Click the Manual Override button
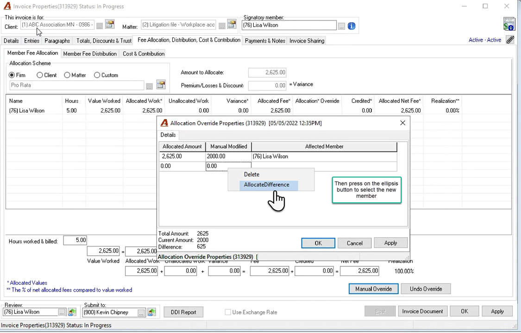The image size is (521, 333). coord(373,289)
